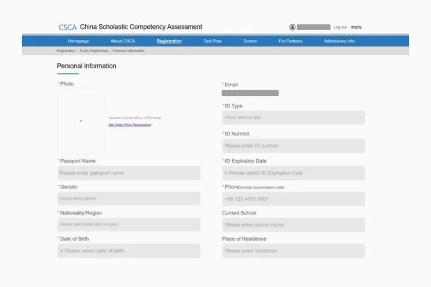Click Exam Registration breadcrumb link
431x287 pixels.
[x=94, y=51]
